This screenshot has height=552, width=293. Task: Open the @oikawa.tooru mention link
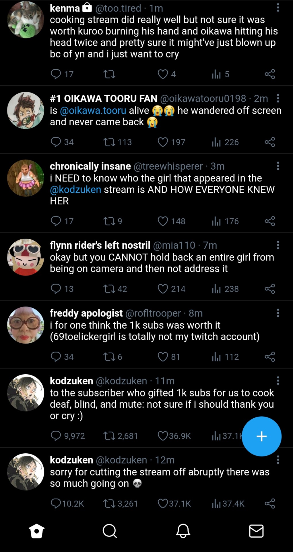93,110
